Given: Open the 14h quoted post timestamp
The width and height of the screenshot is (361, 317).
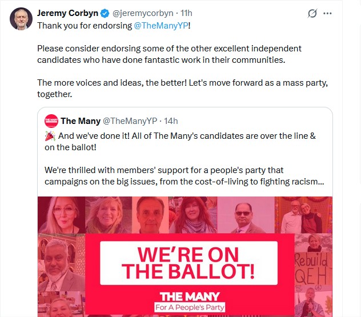Looking at the screenshot, I should tap(171, 121).
